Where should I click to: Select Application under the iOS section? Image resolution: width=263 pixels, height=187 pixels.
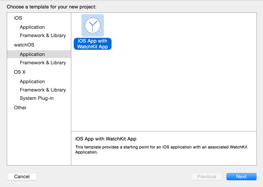[32, 27]
